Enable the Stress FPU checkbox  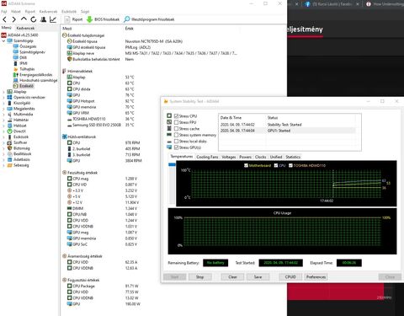[x=176, y=122]
